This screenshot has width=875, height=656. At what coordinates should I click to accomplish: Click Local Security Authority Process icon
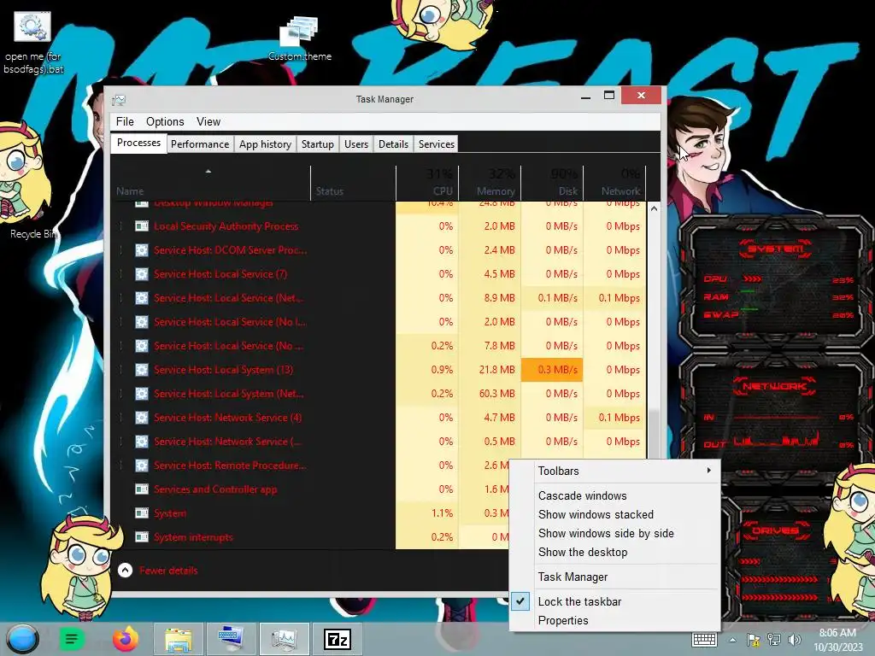click(x=142, y=225)
